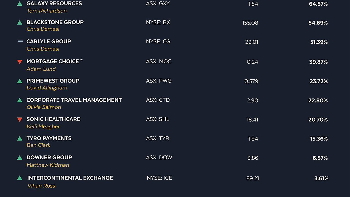Select author name Olivia Salmon
350x197 pixels.
(x=44, y=107)
